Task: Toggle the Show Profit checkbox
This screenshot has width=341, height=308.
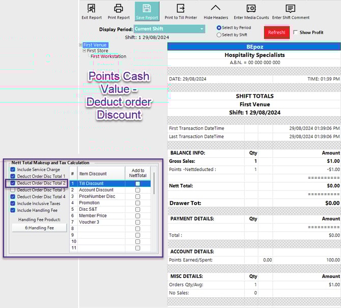Action: click(x=296, y=33)
